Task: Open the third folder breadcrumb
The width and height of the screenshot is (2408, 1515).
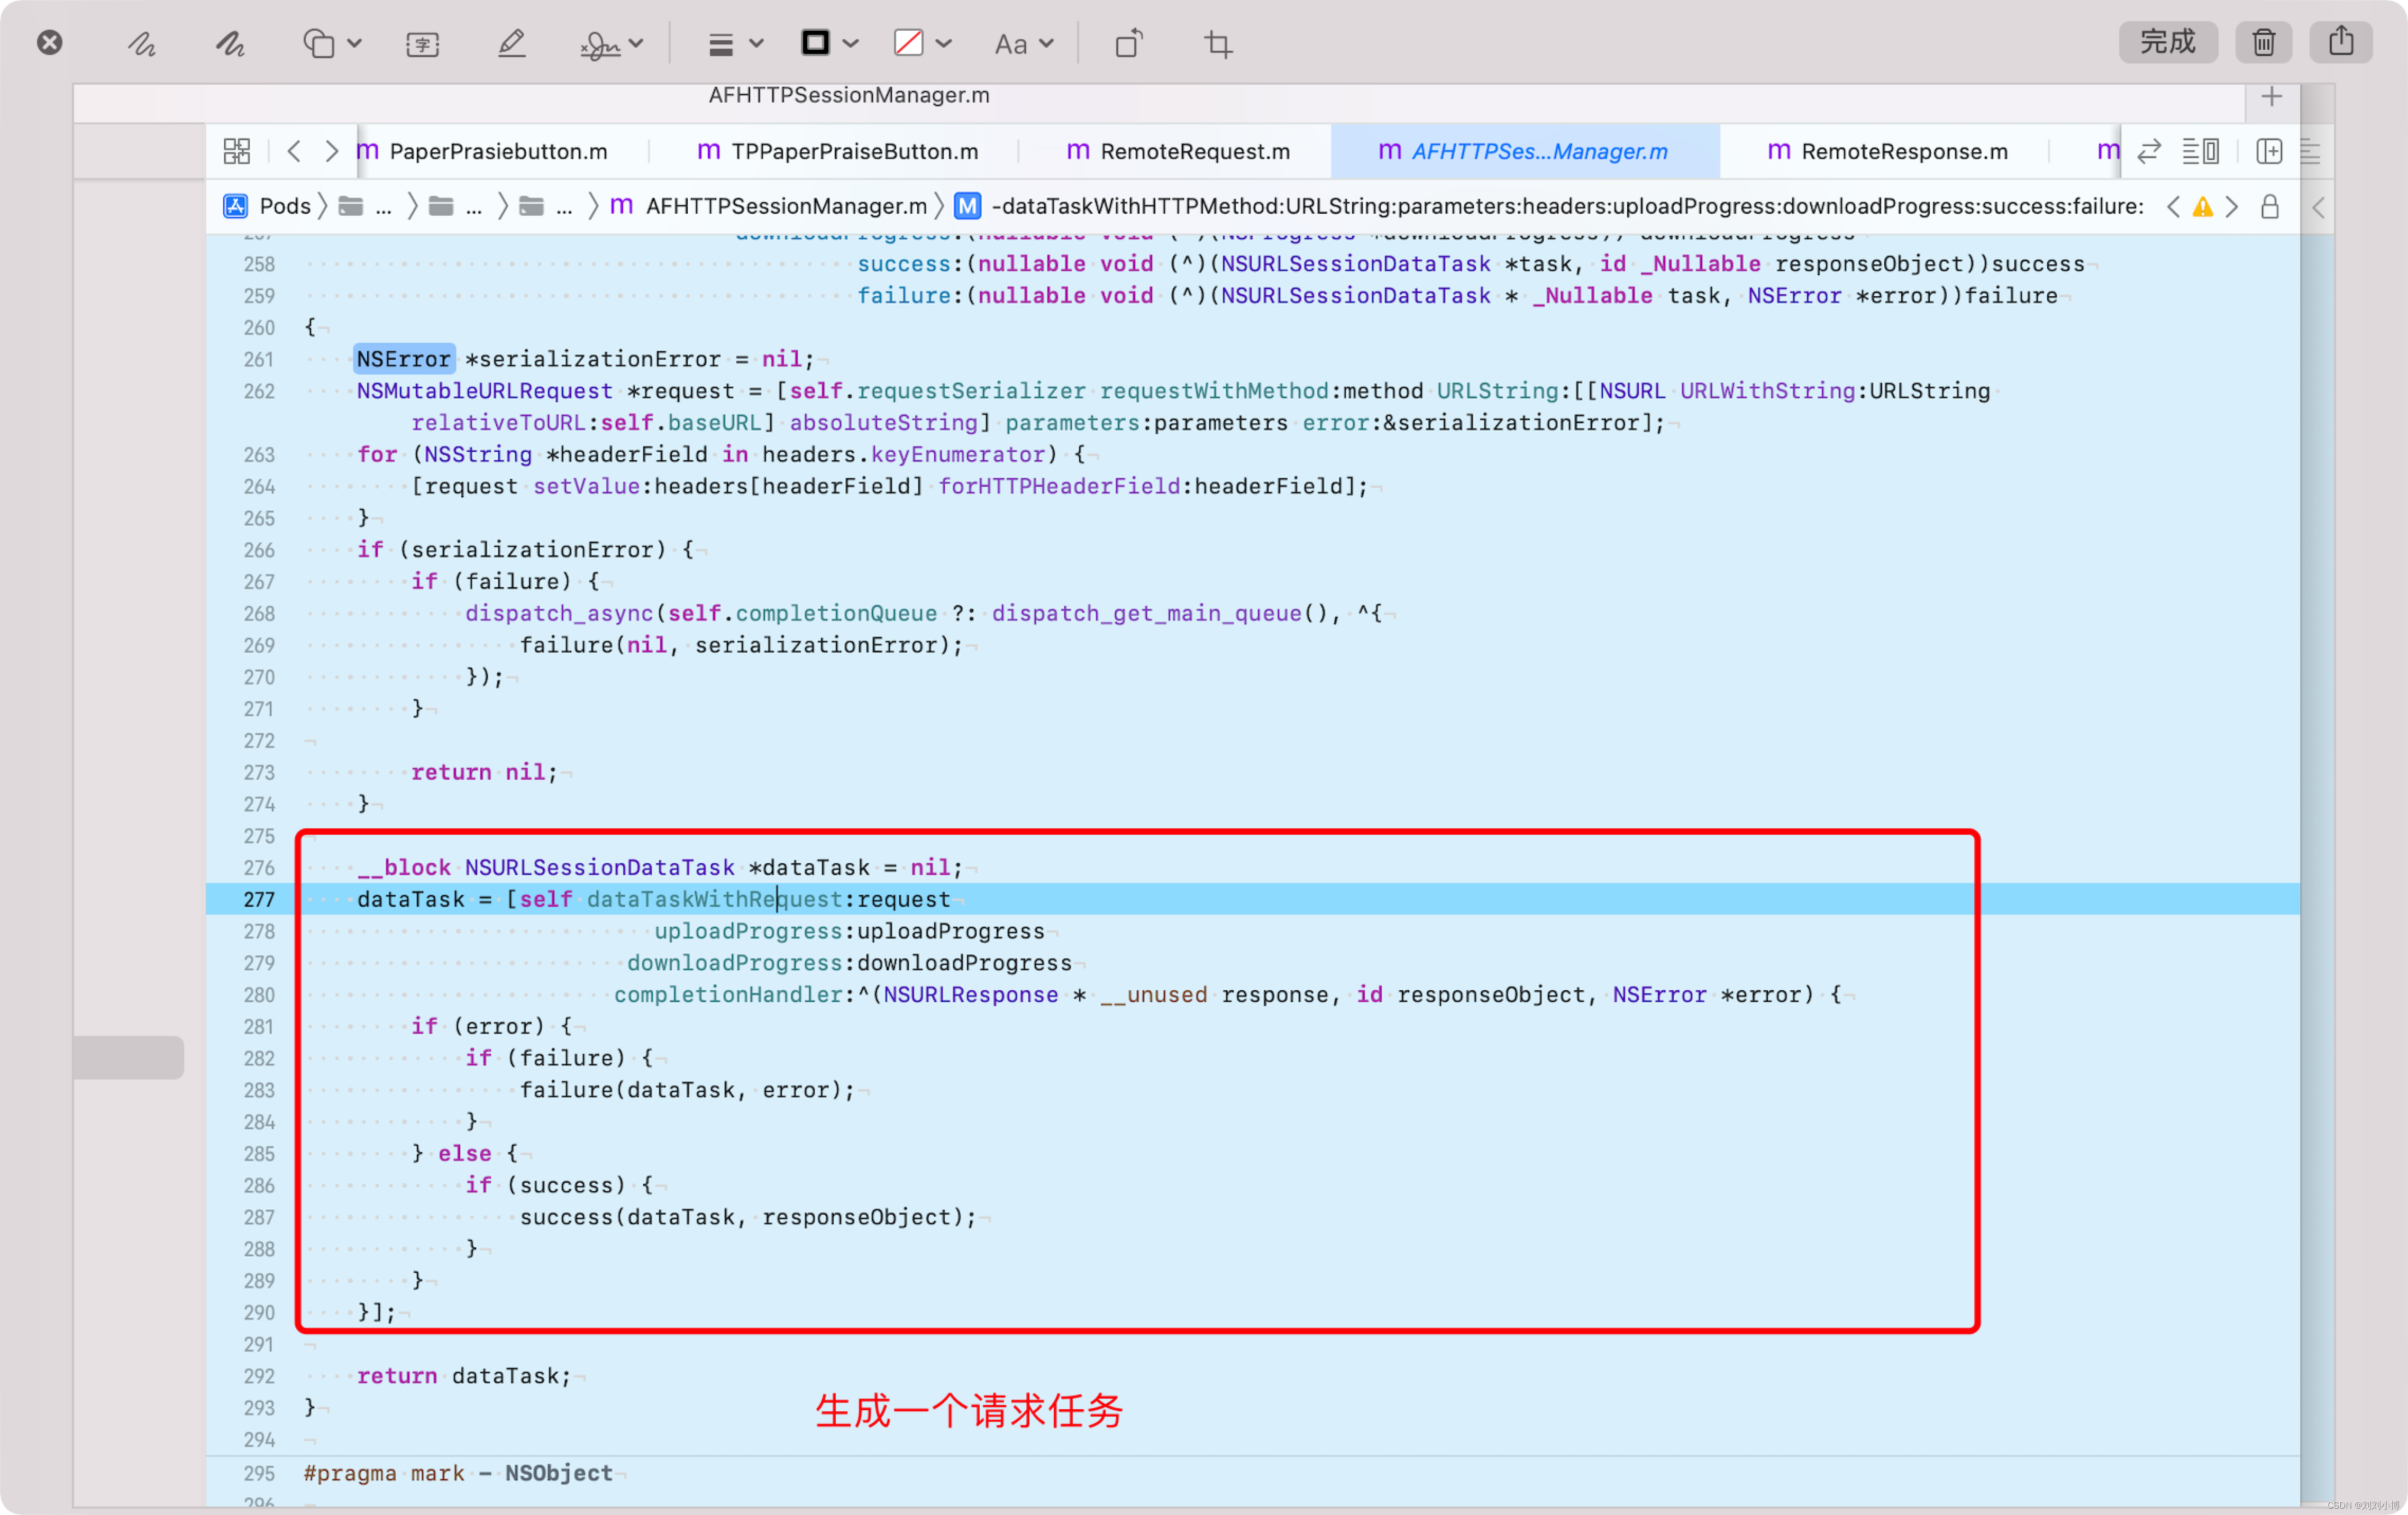Action: [545, 206]
